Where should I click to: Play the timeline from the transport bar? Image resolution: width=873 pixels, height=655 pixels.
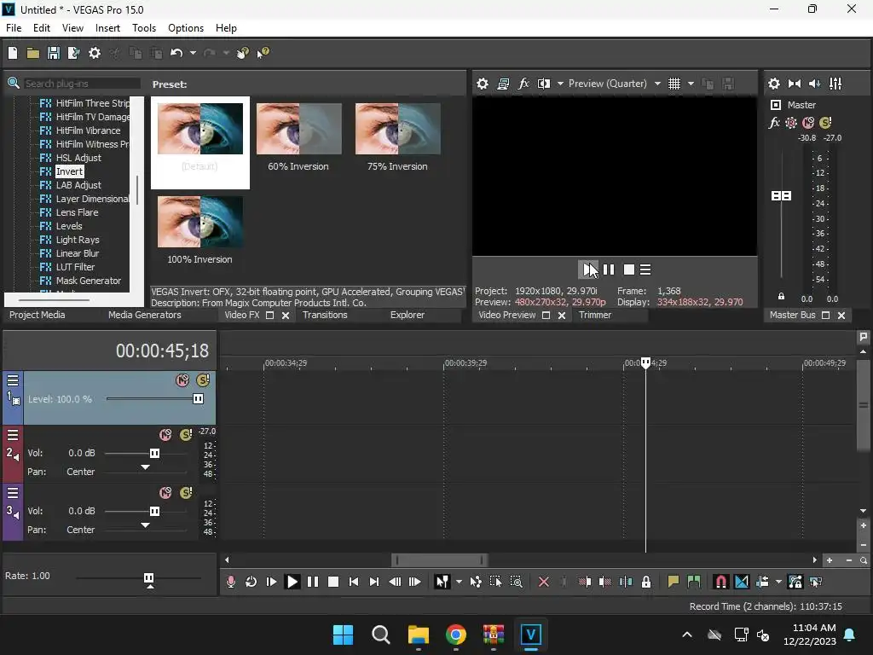pyautogui.click(x=292, y=582)
